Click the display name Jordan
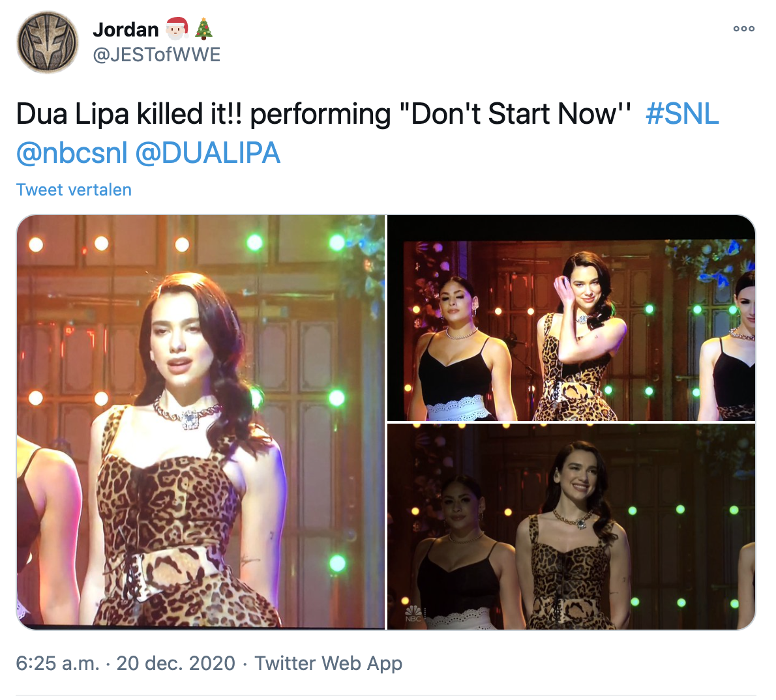 coord(126,29)
